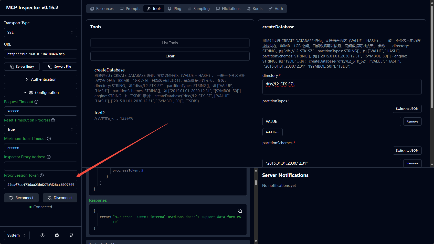
Task: Switch partitionTypes to JSON mode
Action: (407, 109)
